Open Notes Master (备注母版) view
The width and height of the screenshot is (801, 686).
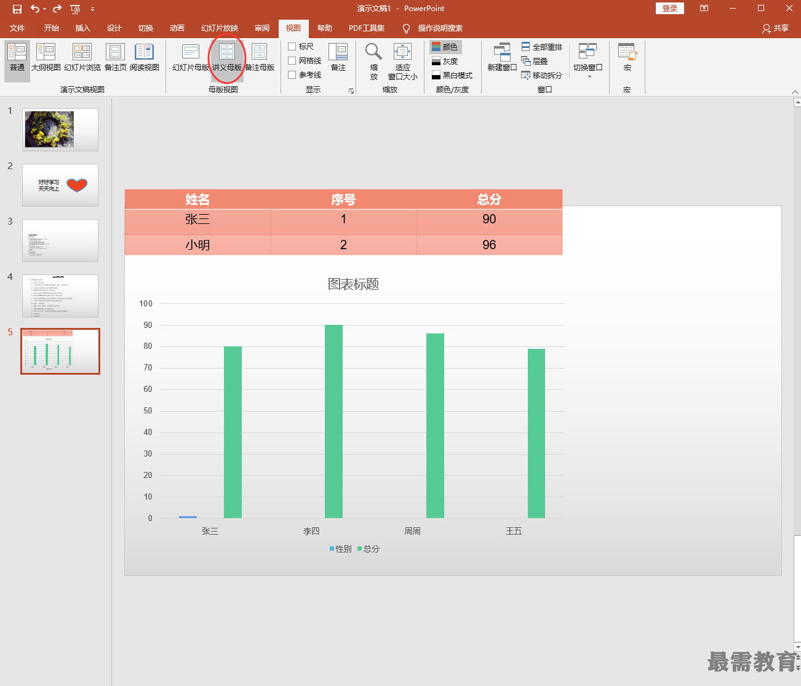coord(260,57)
